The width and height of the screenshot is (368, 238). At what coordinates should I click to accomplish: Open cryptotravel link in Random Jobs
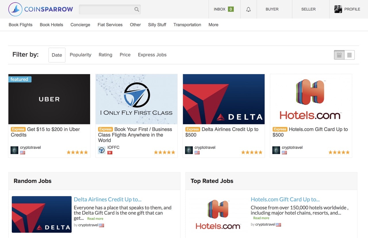88,225
